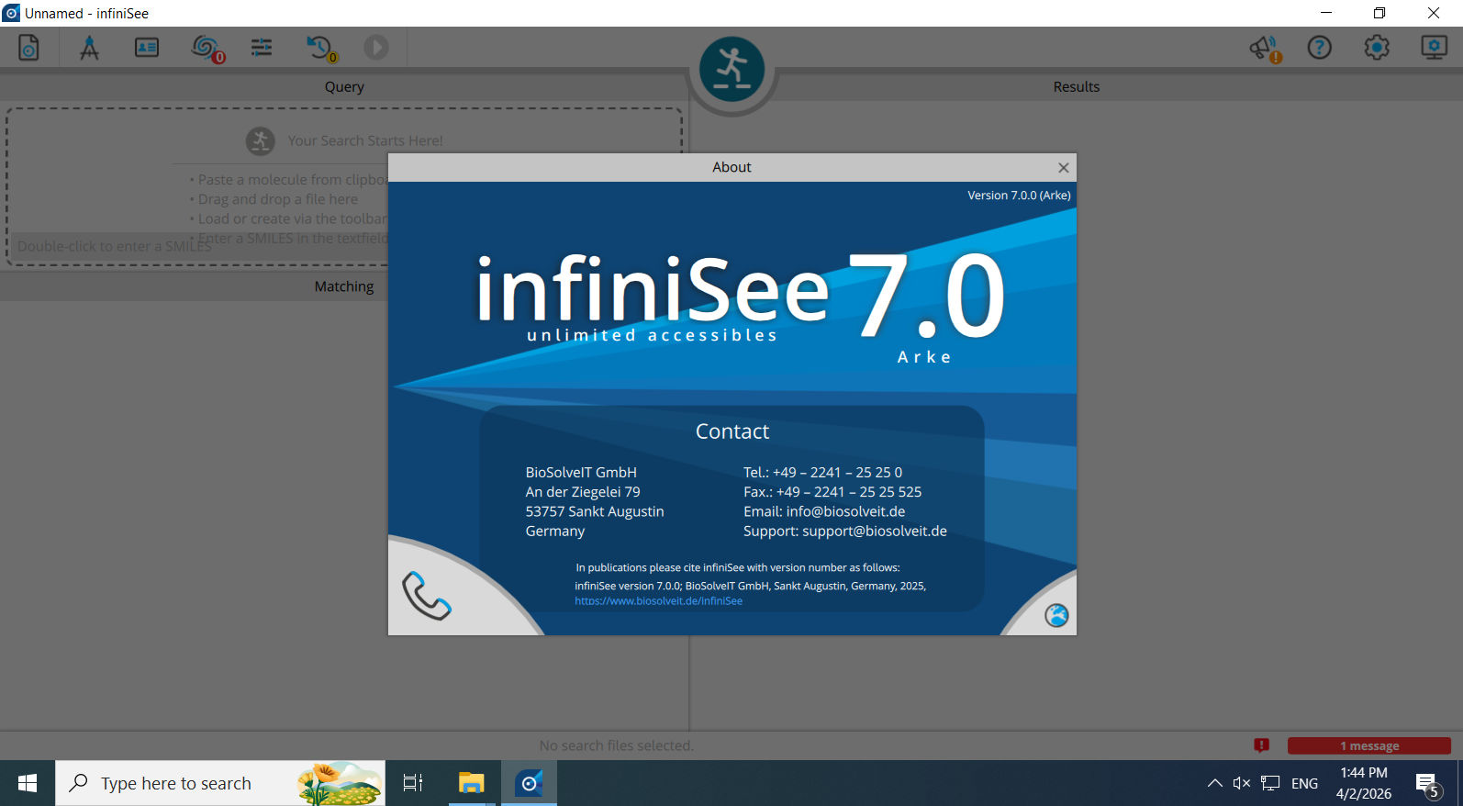Open the red 1 message button
Image resolution: width=1463 pixels, height=806 pixels.
click(1368, 745)
